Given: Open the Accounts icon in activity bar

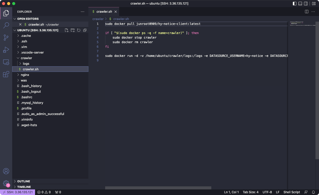Looking at the screenshot, I should pyautogui.click(x=6, y=171).
